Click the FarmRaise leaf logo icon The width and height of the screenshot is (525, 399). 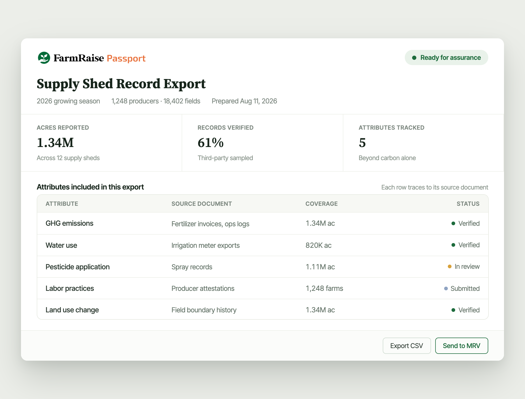coord(44,58)
